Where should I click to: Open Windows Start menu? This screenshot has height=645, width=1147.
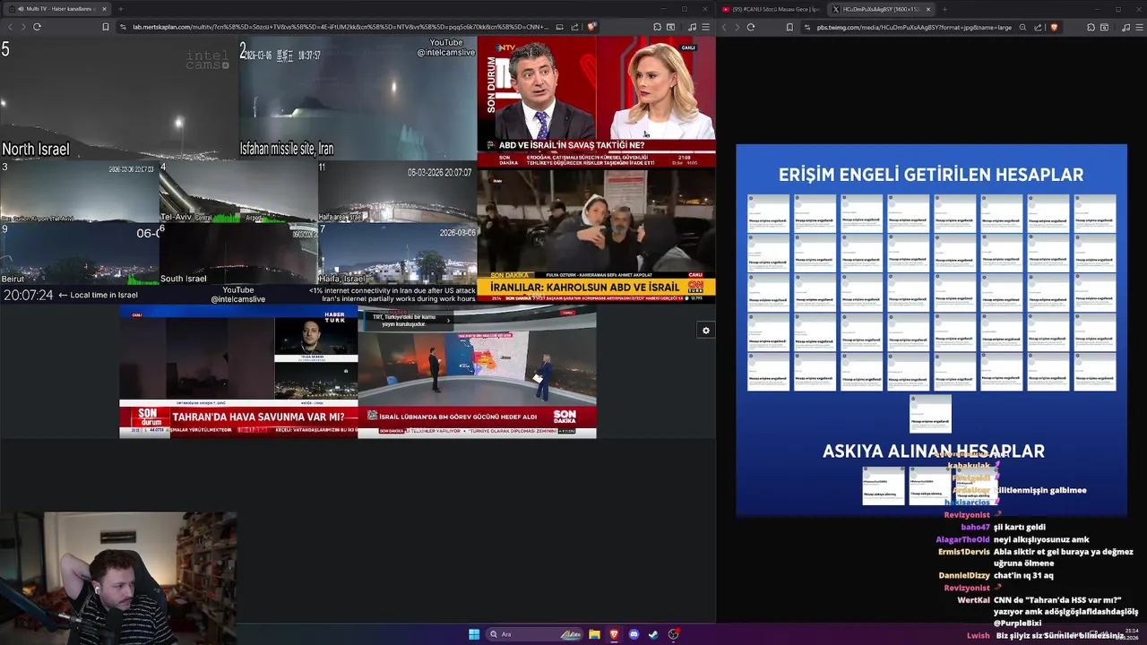tap(474, 634)
